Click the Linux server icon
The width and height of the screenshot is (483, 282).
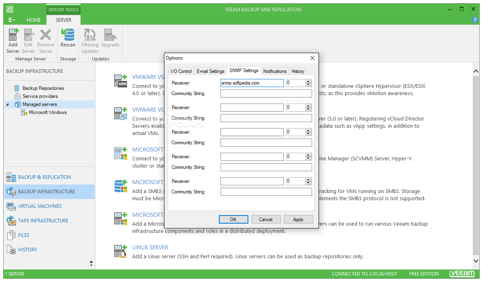121,251
